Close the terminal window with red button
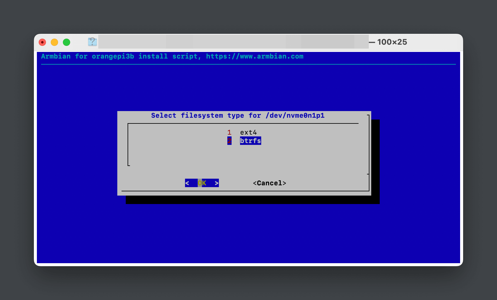Image resolution: width=497 pixels, height=300 pixels. click(42, 42)
